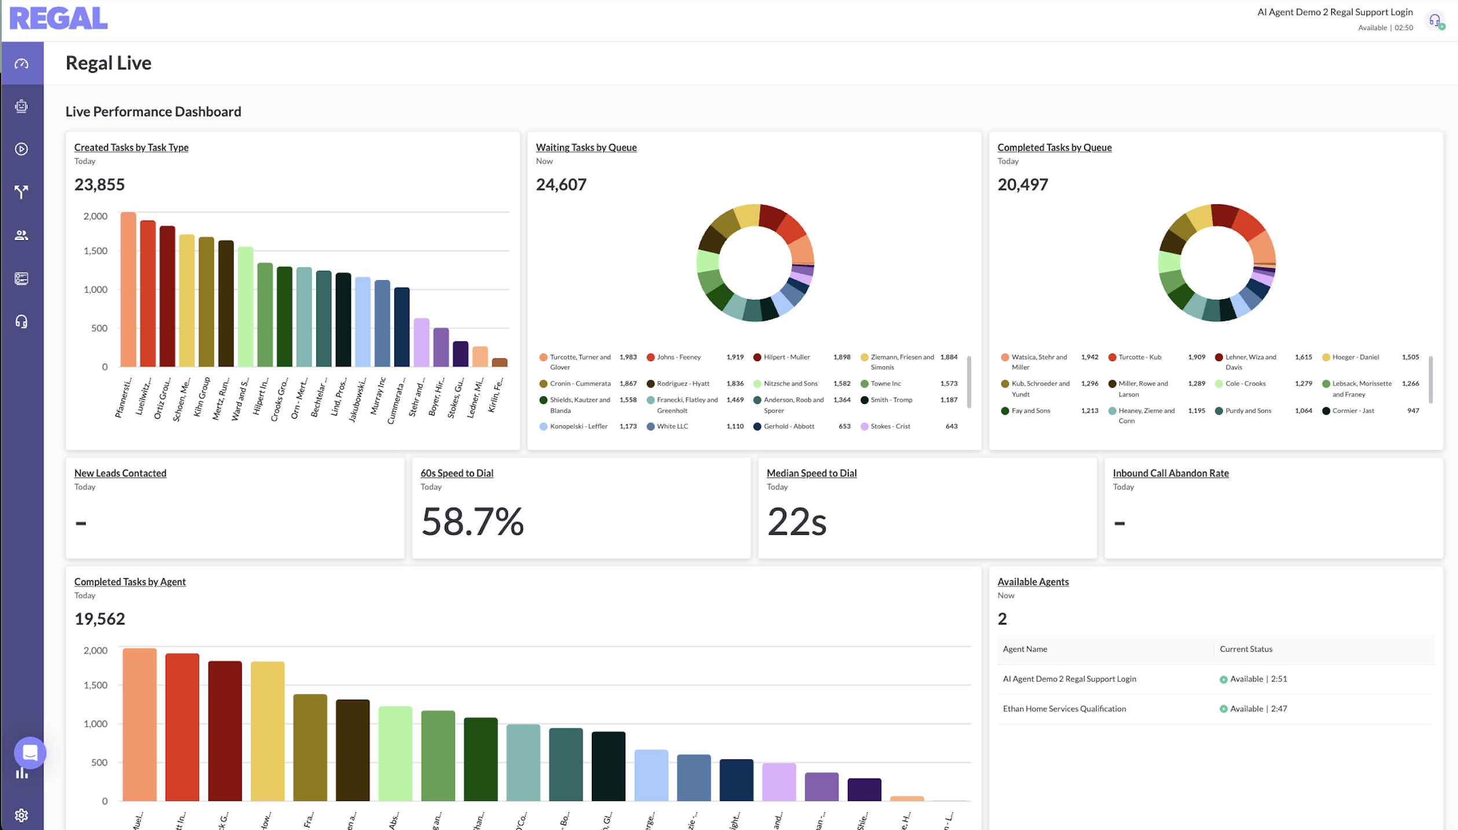The width and height of the screenshot is (1458, 830).
Task: Click Waiting Tasks legend scrollbar
Action: pos(969,382)
